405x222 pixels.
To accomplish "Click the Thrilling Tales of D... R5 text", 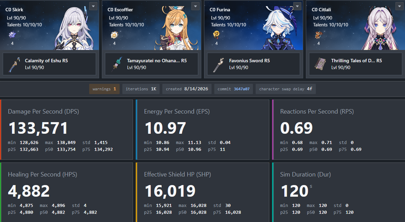I will [356, 61].
